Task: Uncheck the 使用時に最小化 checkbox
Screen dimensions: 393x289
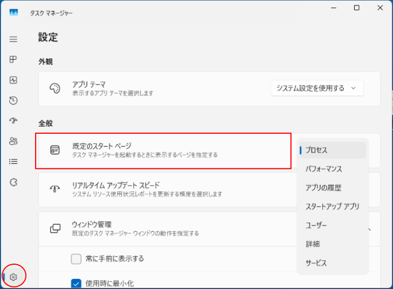Action: point(76,284)
